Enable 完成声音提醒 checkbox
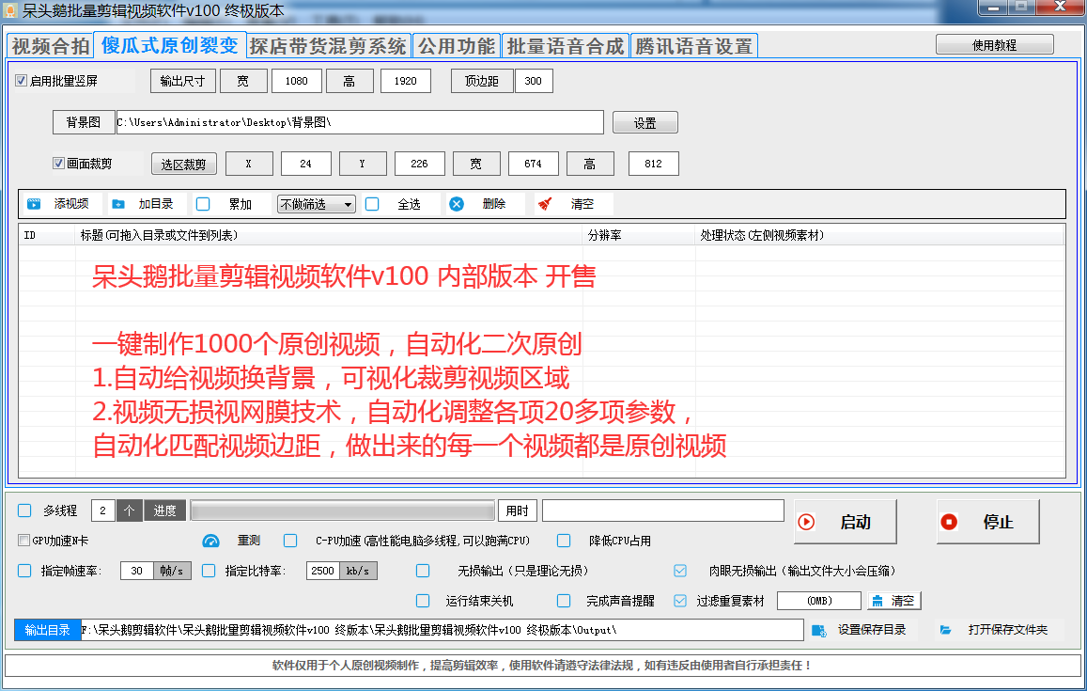 (x=565, y=601)
